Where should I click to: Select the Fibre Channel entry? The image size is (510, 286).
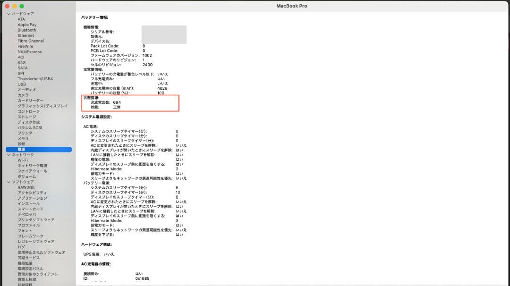point(31,41)
